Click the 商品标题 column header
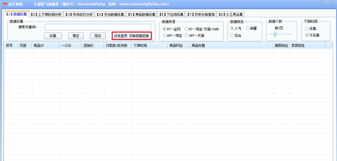This screenshot has width=337, height=161. coord(231,46)
